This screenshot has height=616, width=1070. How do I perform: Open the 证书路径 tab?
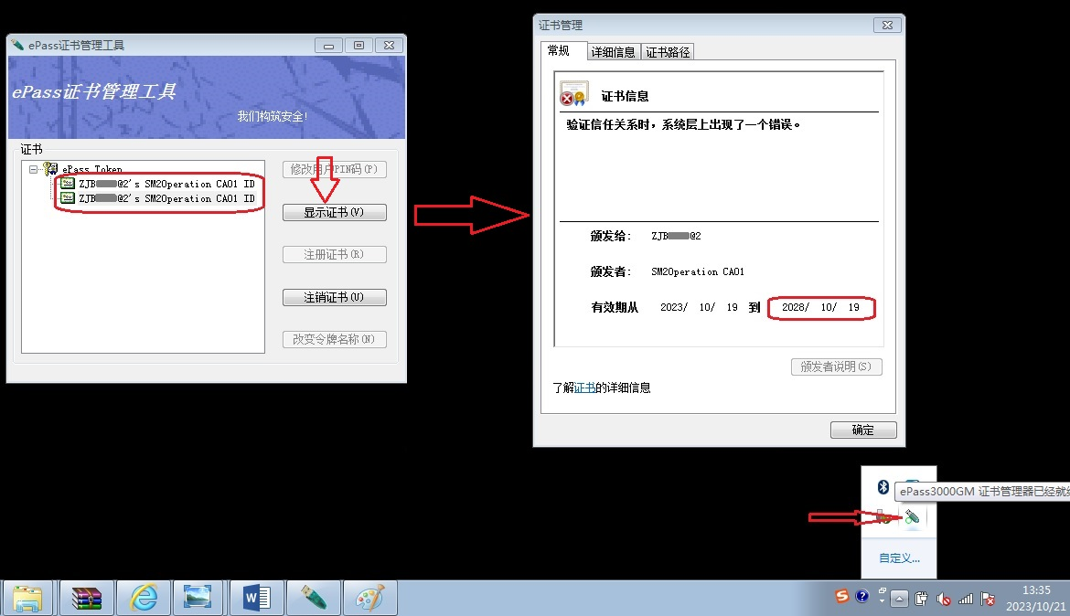[x=669, y=52]
